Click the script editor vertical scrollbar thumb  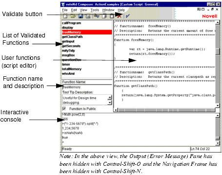218,51
